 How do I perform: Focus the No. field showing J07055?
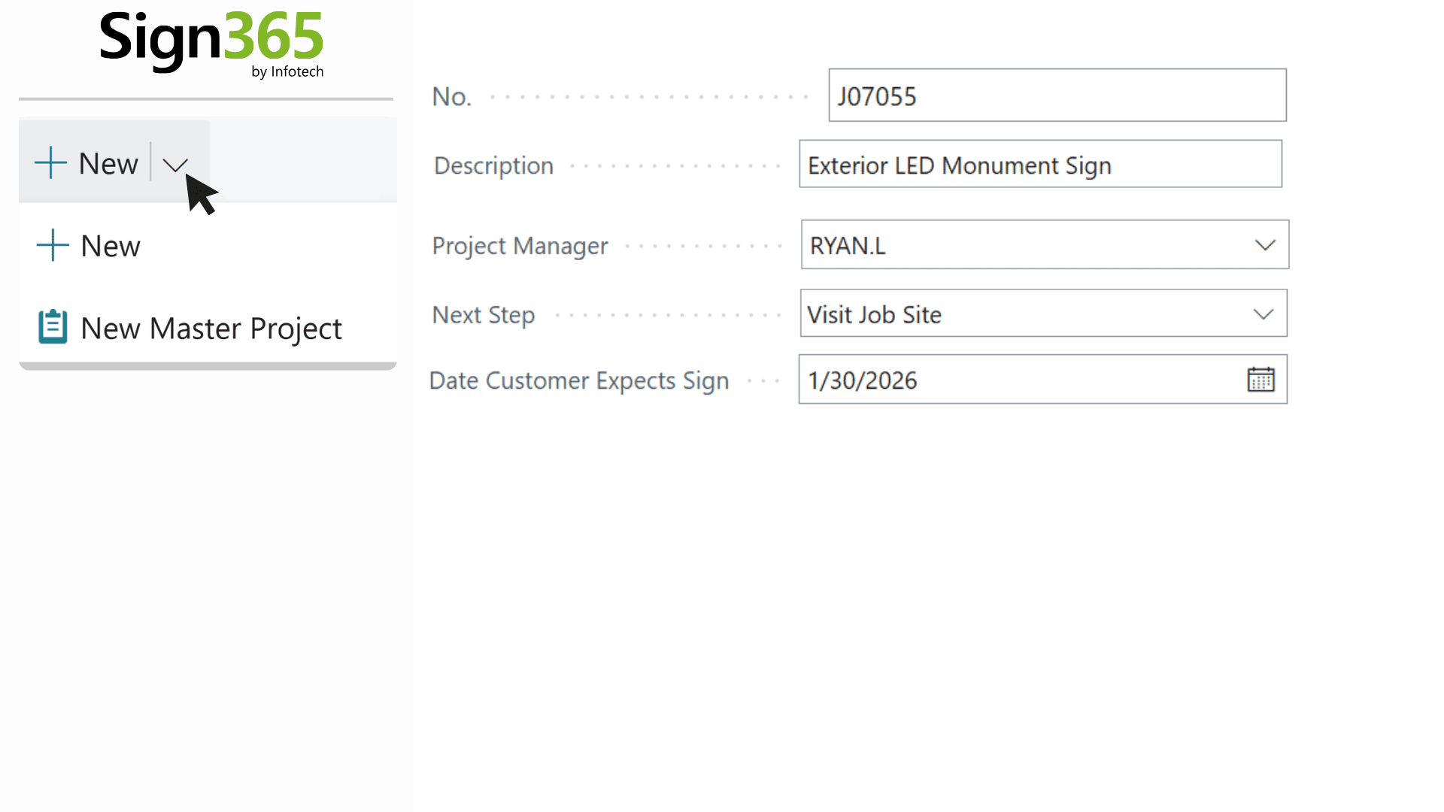(x=1057, y=95)
